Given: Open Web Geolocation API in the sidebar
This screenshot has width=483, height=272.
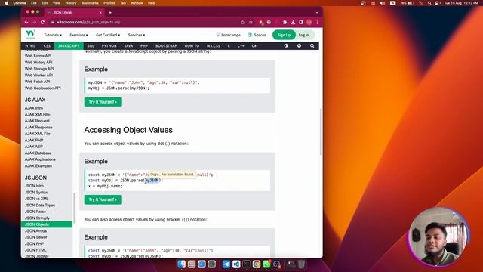Looking at the screenshot, I should 42,88.
